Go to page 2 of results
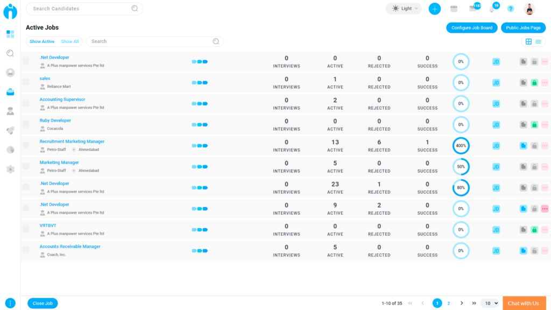551x310 pixels. coord(449,304)
